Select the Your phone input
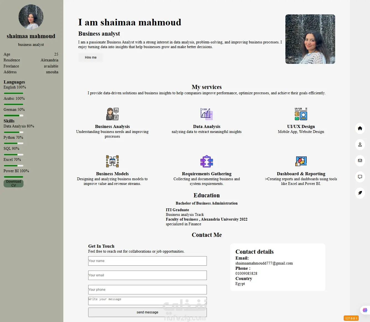This screenshot has width=370, height=322. [147, 290]
